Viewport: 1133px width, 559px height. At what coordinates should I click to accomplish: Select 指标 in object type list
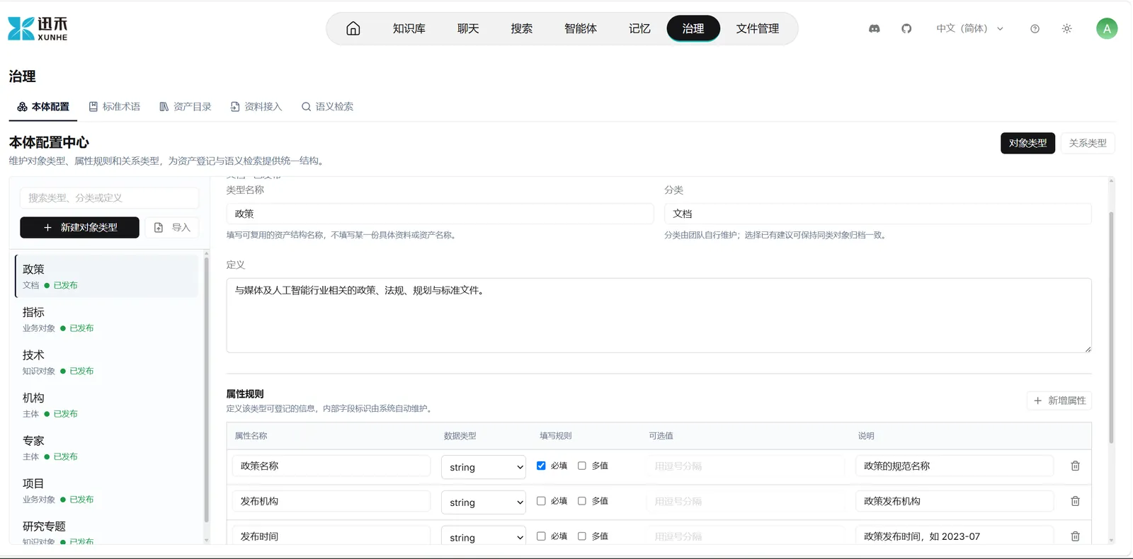tap(107, 319)
